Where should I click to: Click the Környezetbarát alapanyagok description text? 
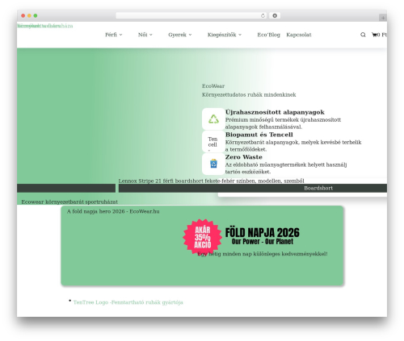point(293,146)
